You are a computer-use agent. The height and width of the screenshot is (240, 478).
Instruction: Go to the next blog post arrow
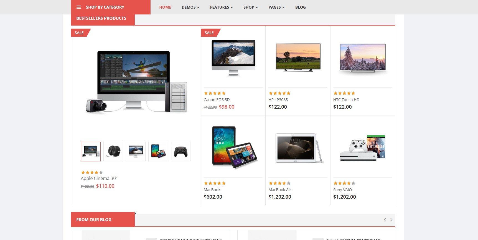coord(391,220)
